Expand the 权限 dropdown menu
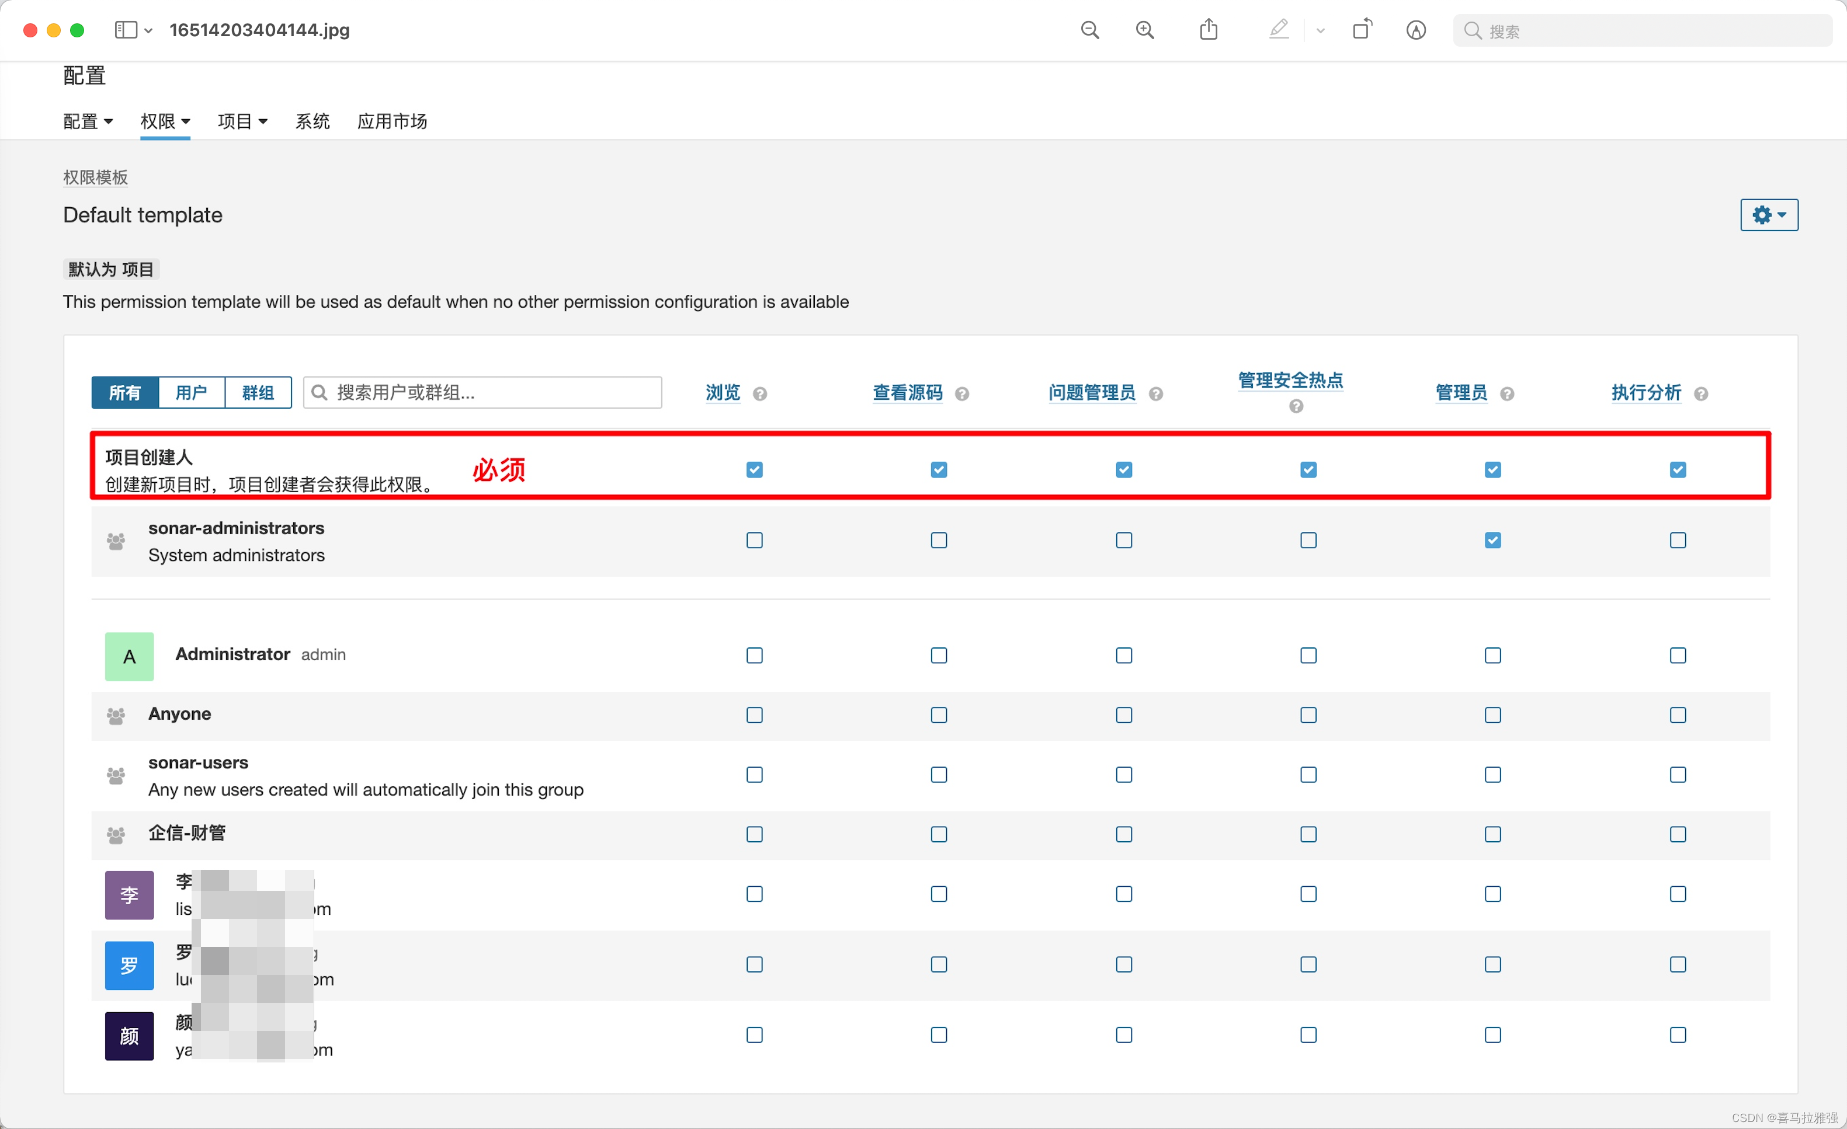The width and height of the screenshot is (1847, 1129). (x=165, y=121)
